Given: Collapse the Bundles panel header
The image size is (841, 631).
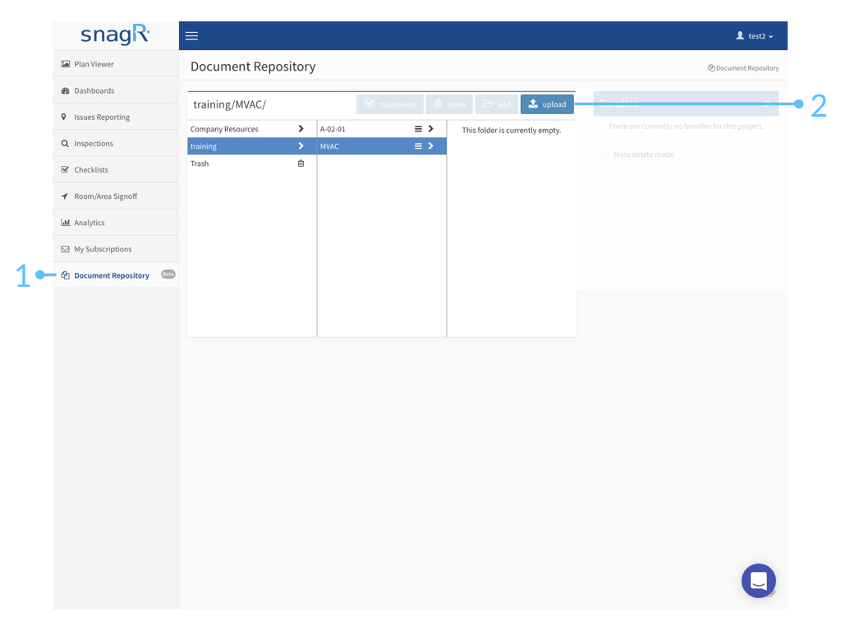Looking at the screenshot, I should [x=686, y=103].
